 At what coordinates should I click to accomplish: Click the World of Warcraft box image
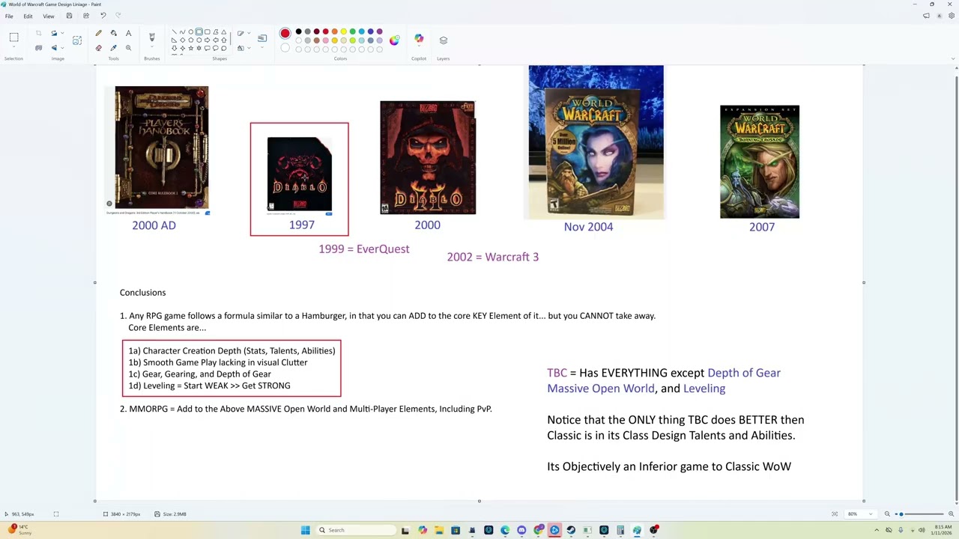tap(596, 142)
